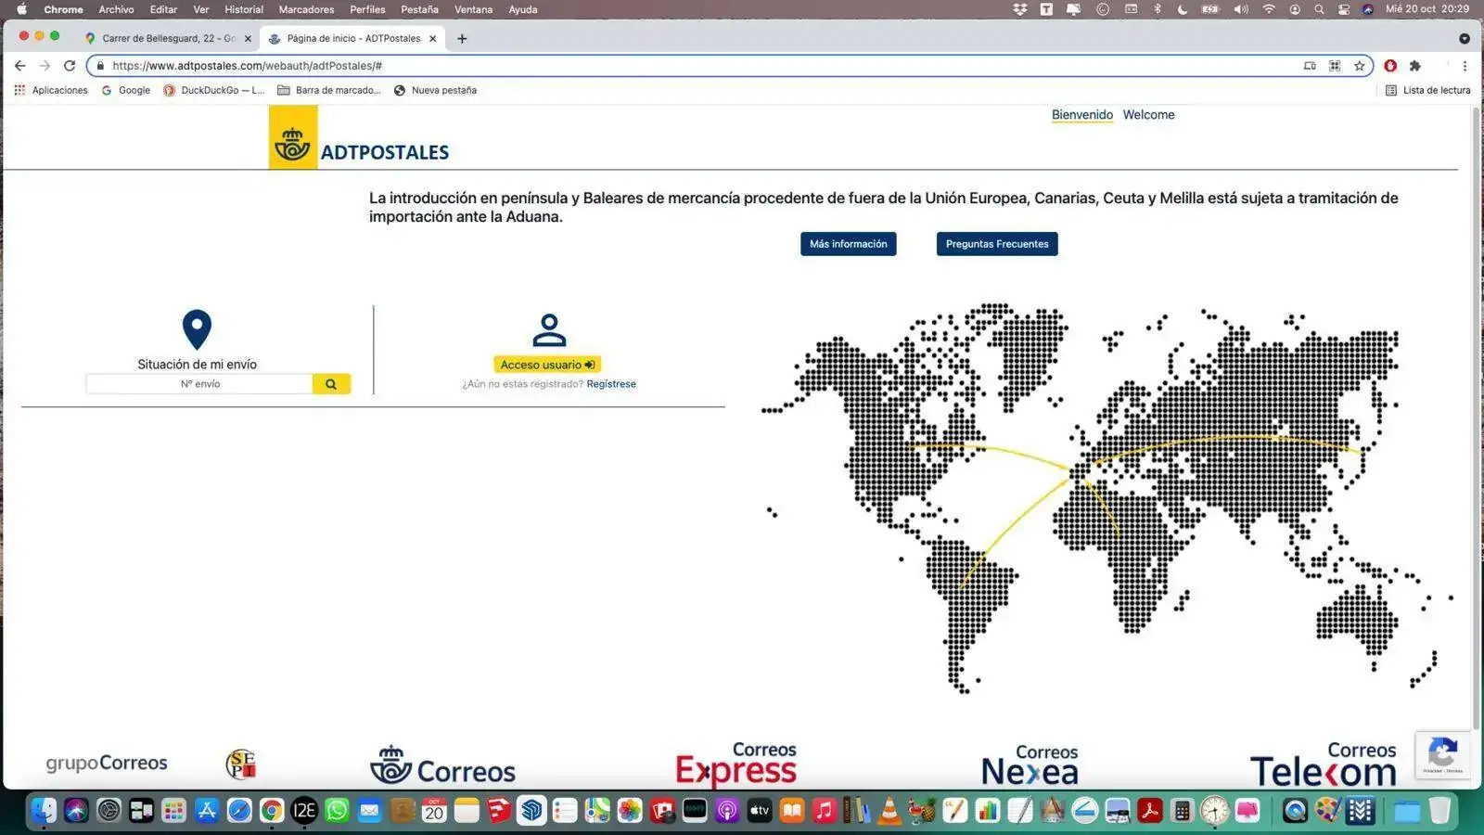Open the Barra de marcadores bookmarks folder
The height and width of the screenshot is (835, 1484).
(329, 90)
